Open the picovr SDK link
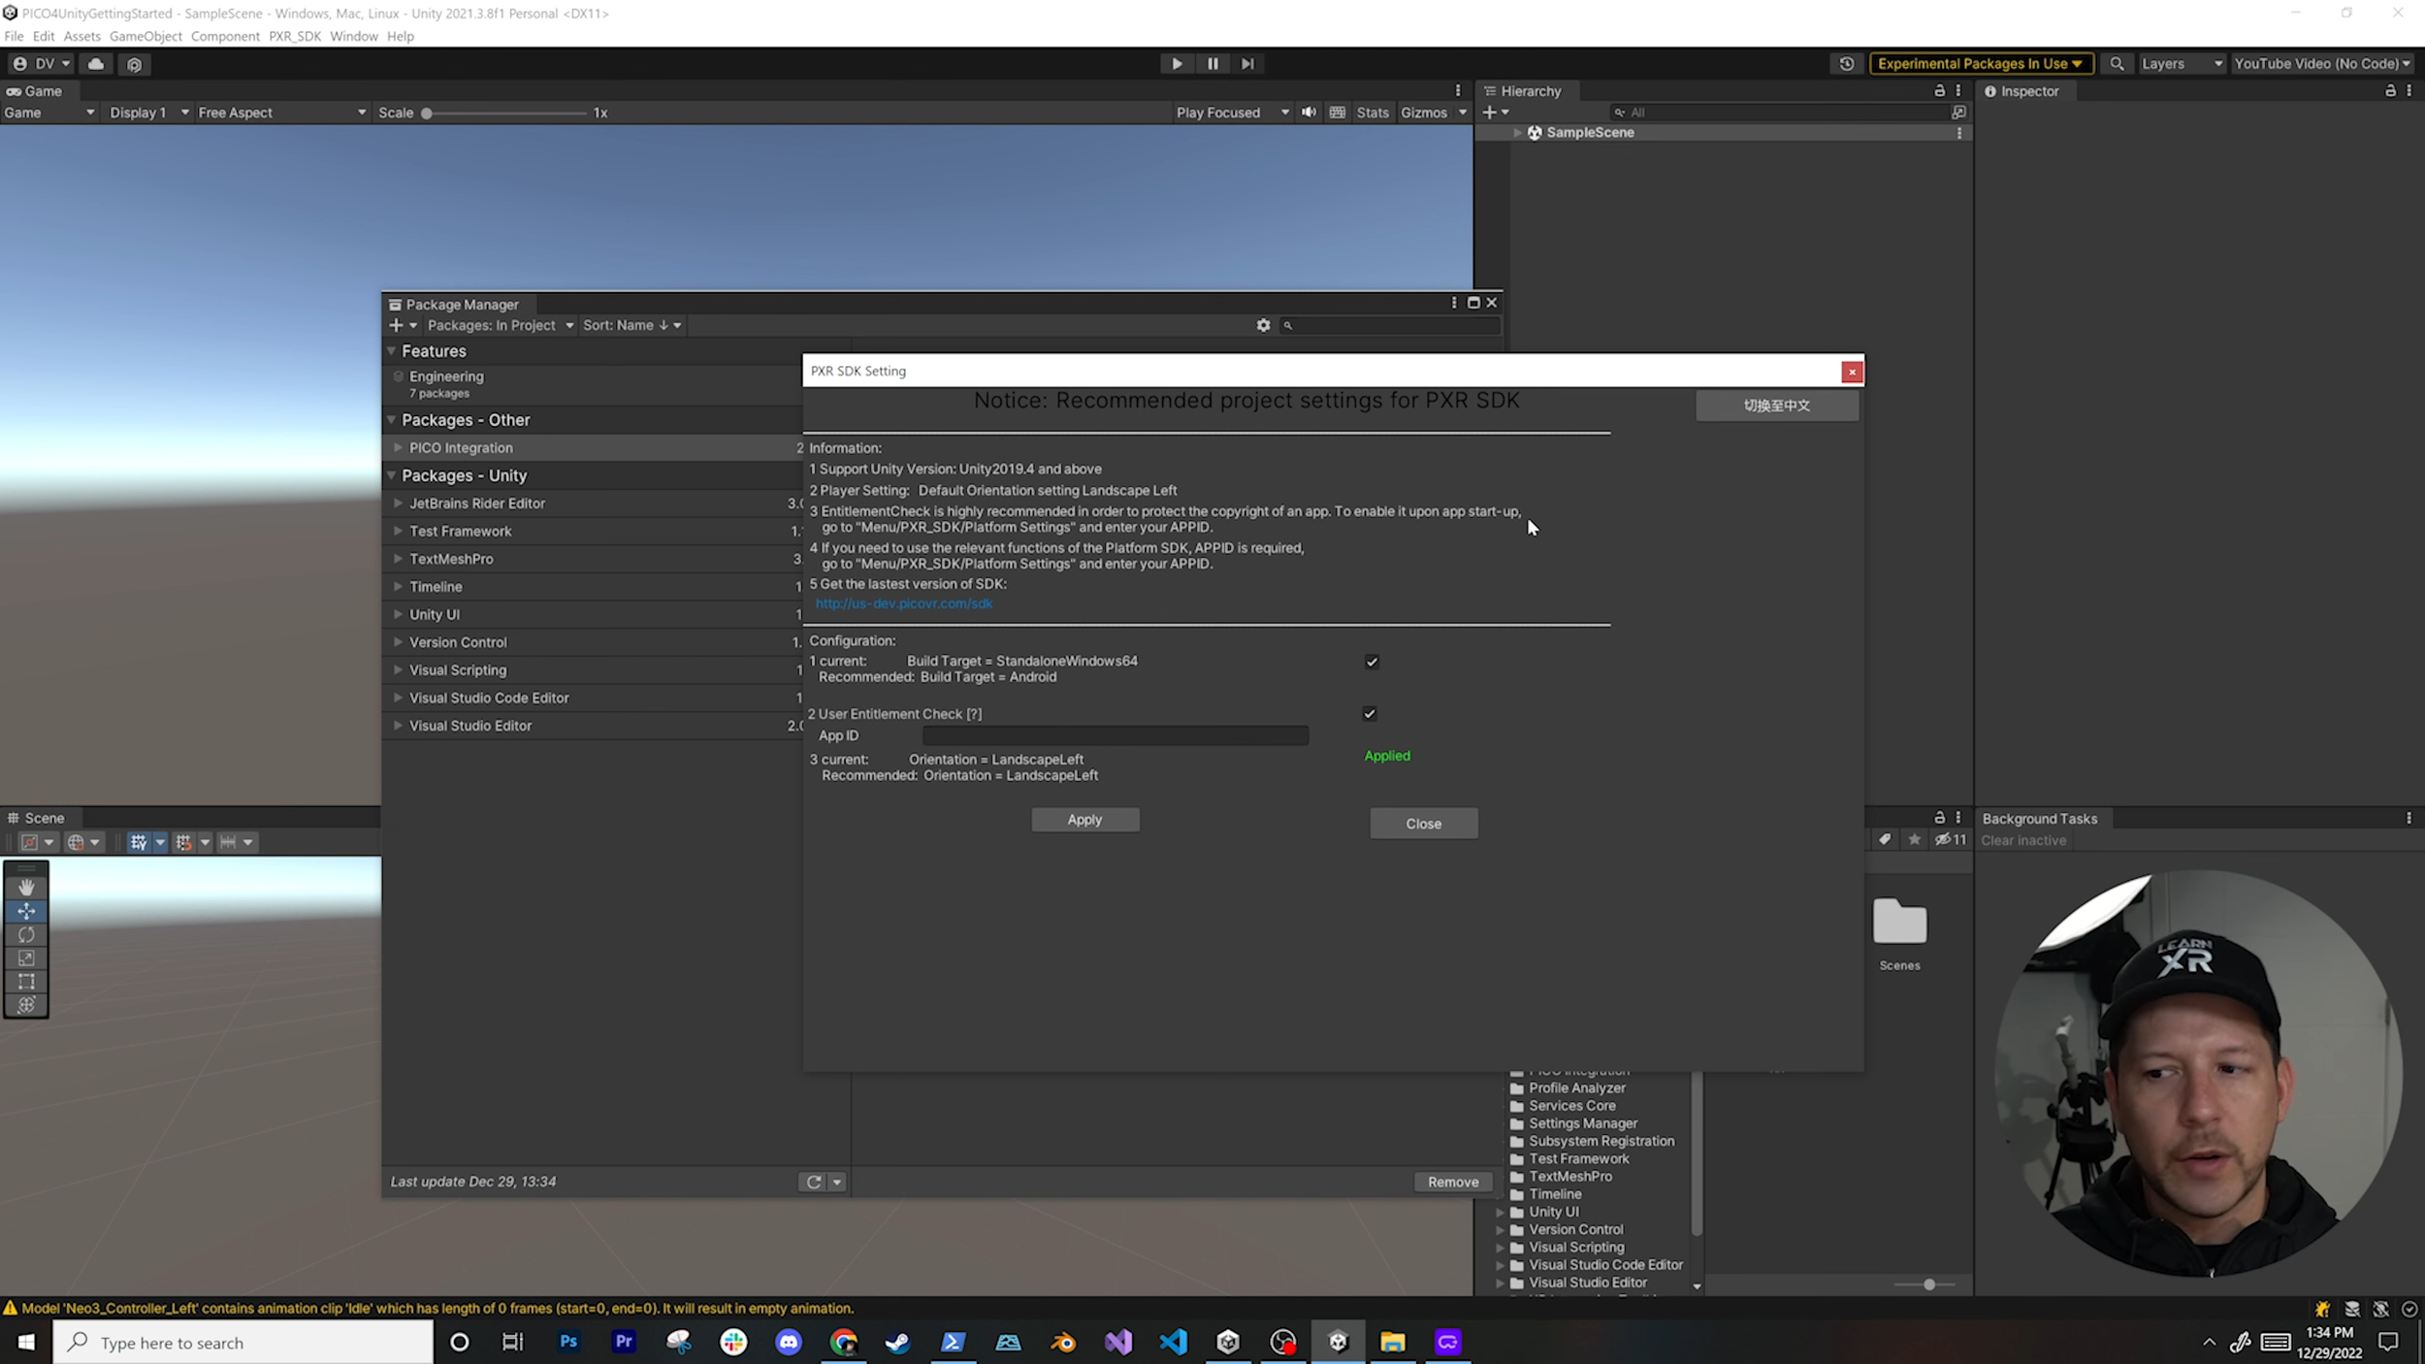The image size is (2425, 1364). 903,603
